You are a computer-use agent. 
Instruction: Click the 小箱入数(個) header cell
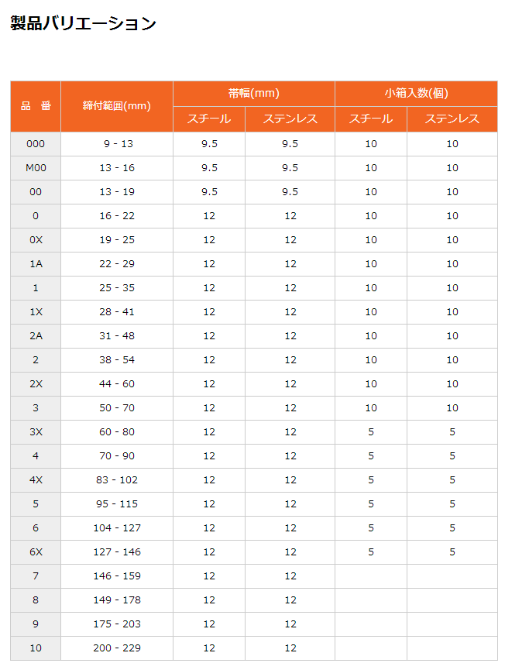416,94
